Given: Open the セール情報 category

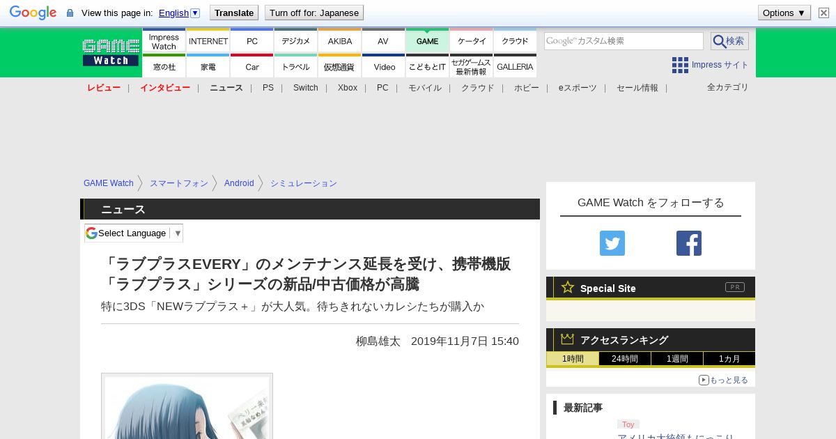Looking at the screenshot, I should (637, 88).
